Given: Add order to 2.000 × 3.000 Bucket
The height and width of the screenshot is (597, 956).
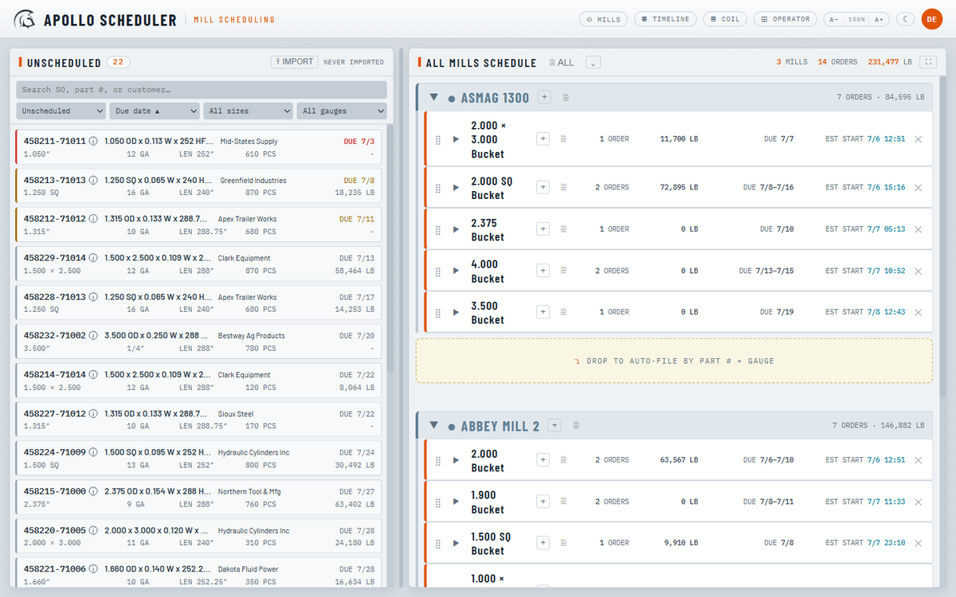Looking at the screenshot, I should point(543,139).
